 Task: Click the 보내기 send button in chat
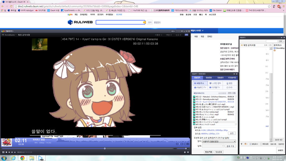280,150
